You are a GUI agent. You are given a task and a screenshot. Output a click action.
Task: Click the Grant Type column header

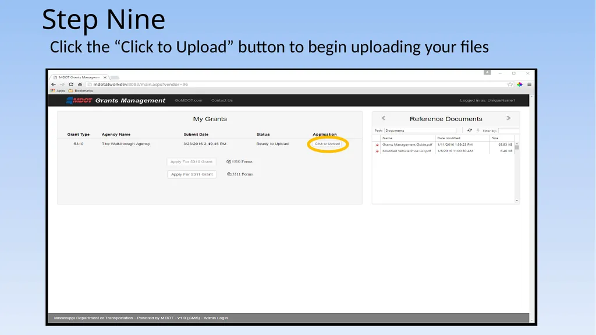tap(79, 135)
